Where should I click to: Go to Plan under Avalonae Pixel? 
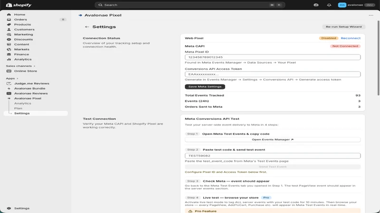(x=18, y=108)
